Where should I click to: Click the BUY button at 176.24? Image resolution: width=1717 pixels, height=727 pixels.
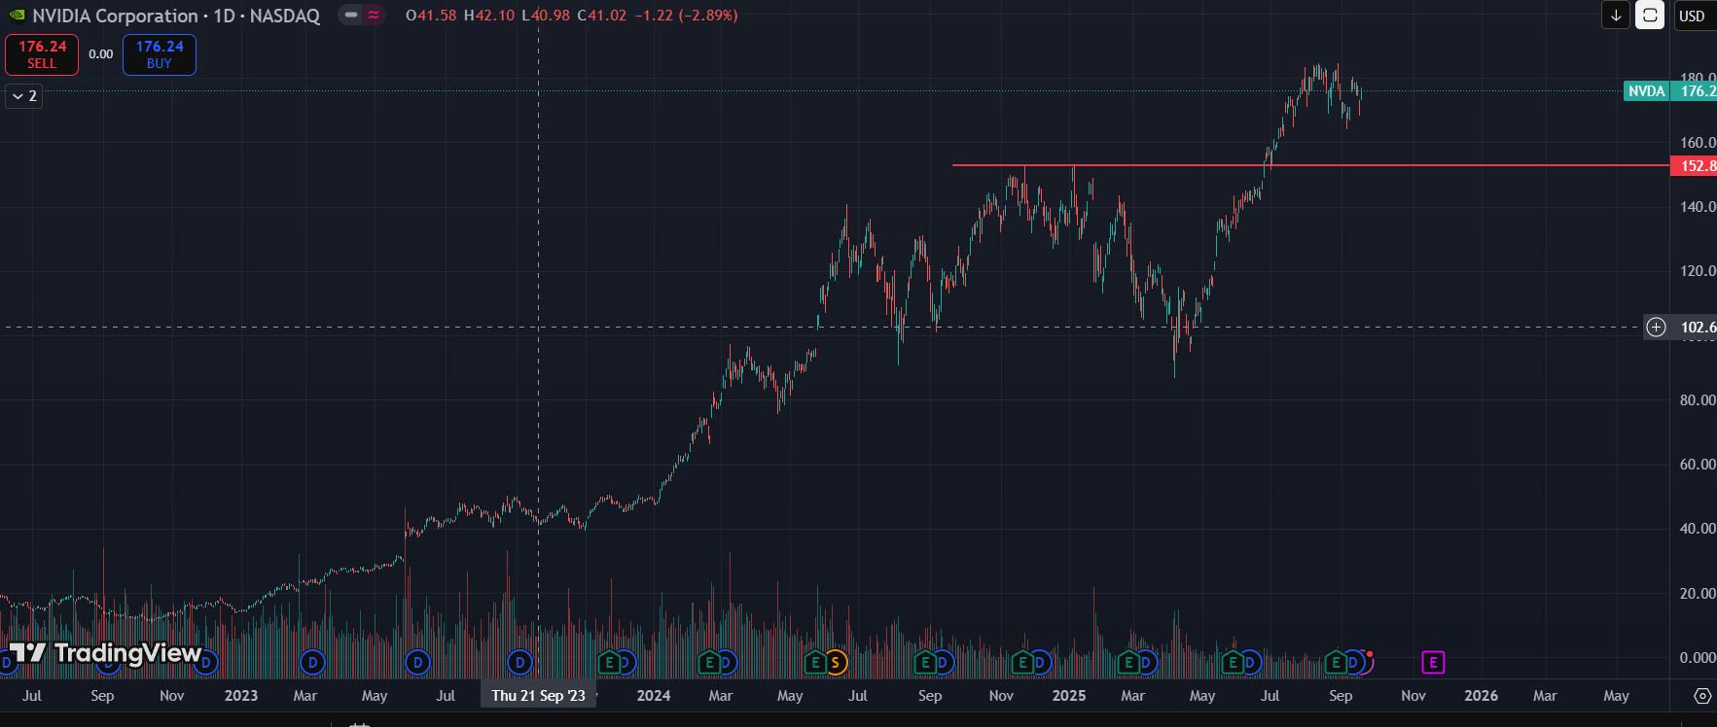160,54
